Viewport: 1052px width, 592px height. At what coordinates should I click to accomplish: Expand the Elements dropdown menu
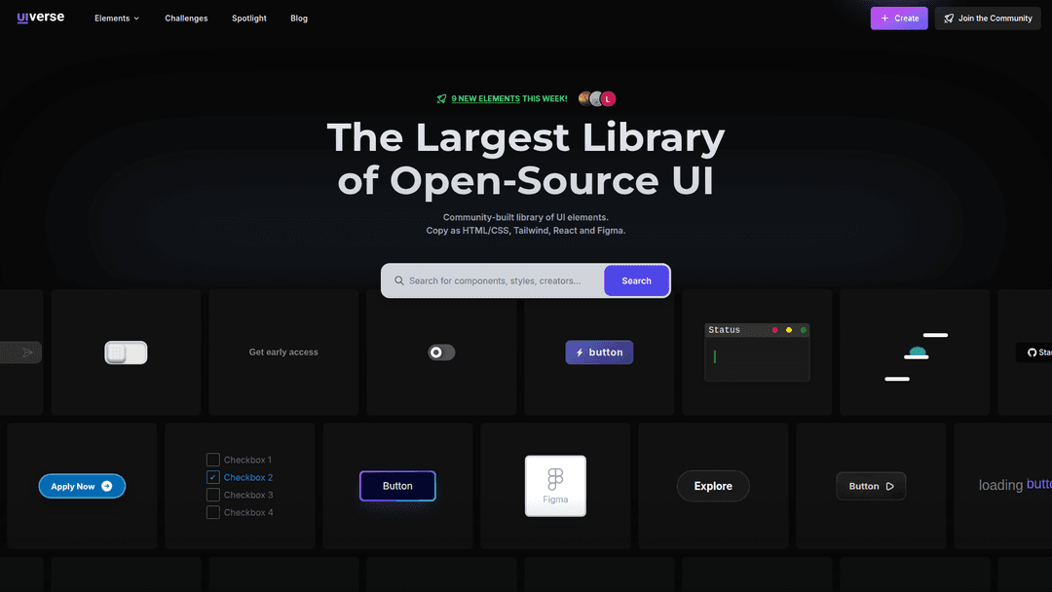117,18
